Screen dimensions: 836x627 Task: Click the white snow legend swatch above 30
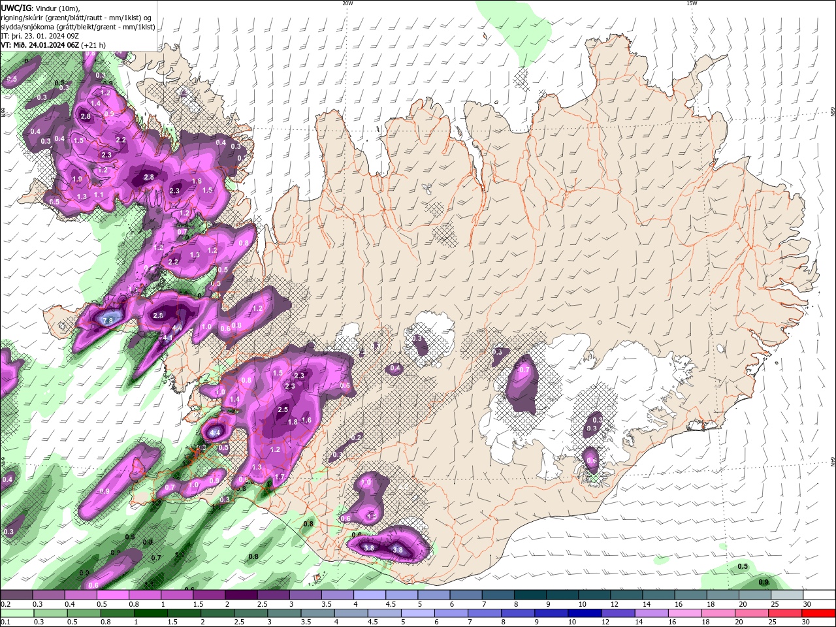pos(819,595)
